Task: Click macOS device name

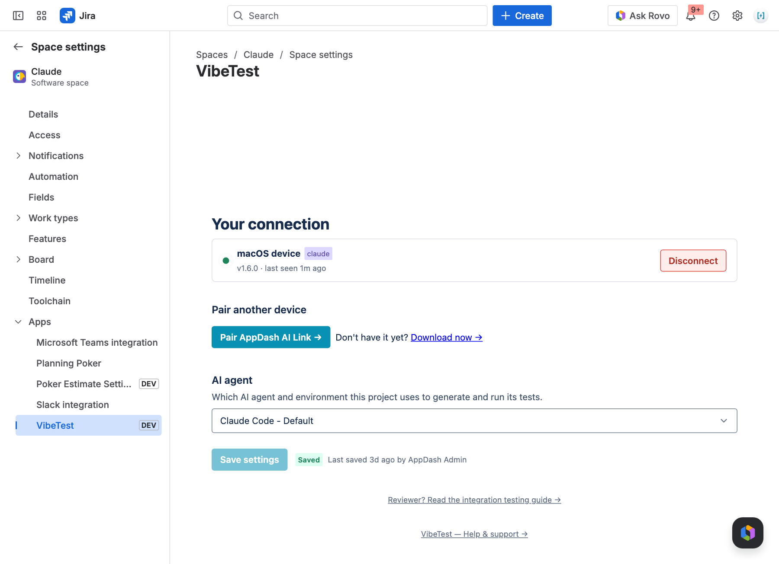Action: click(268, 254)
